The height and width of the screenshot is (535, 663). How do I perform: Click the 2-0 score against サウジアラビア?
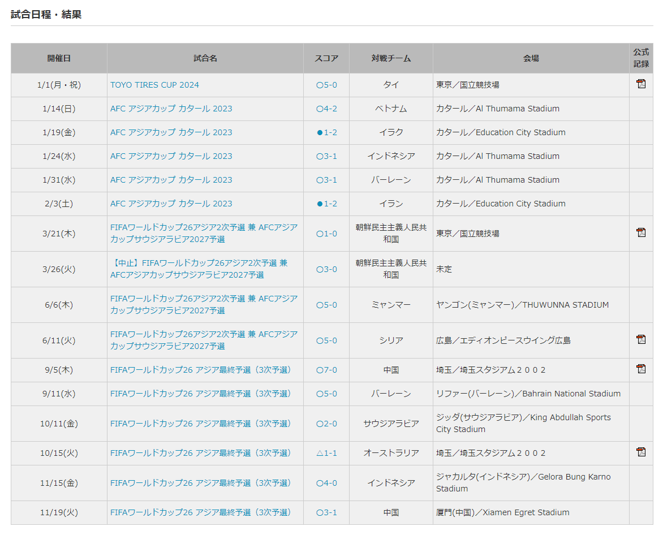pyautogui.click(x=326, y=424)
